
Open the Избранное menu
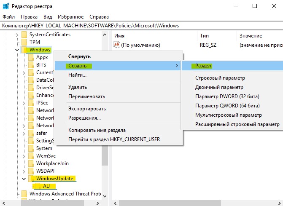point(70,17)
